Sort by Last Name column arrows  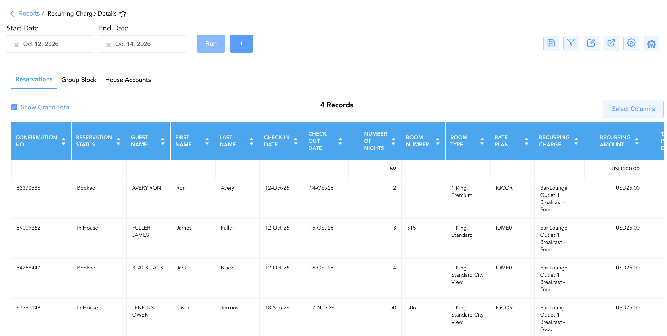point(251,141)
